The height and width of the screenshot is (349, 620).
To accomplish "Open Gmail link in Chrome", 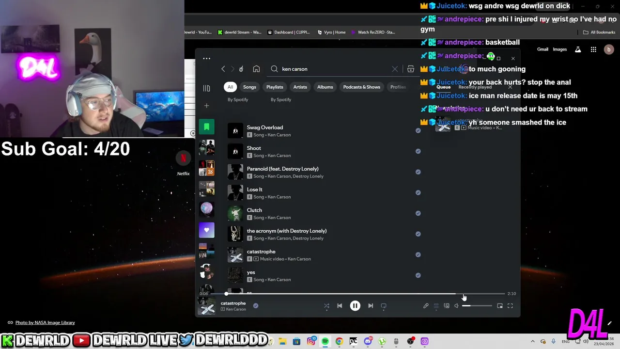I will tap(542, 49).
